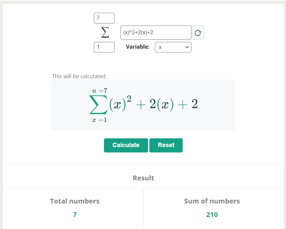Viewport: 286px width, 229px height.
Task: Select the sum result value 210
Action: tap(212, 215)
